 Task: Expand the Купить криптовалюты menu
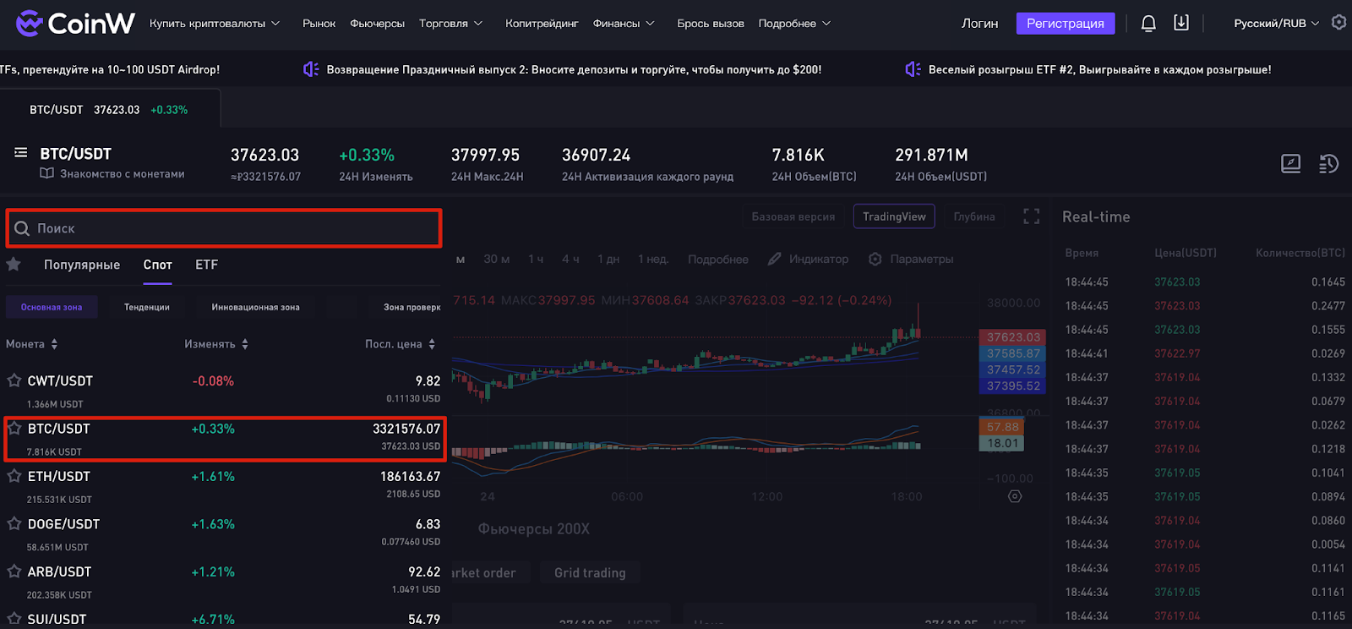(x=214, y=24)
